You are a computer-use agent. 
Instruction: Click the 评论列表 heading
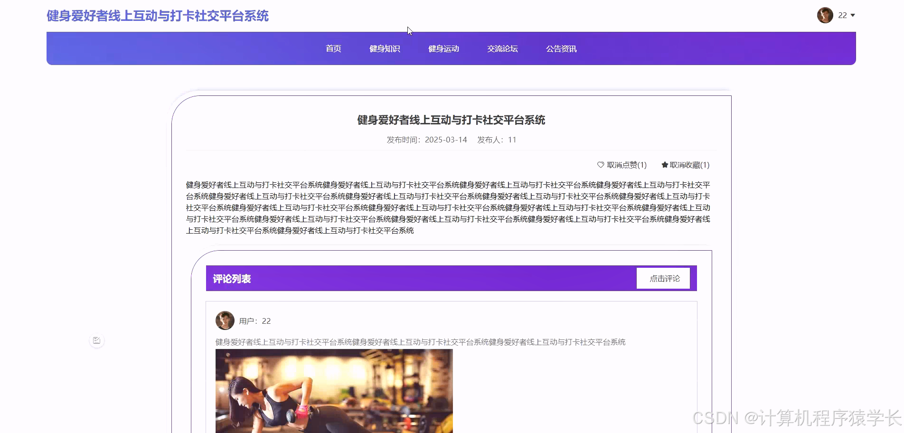tap(232, 279)
